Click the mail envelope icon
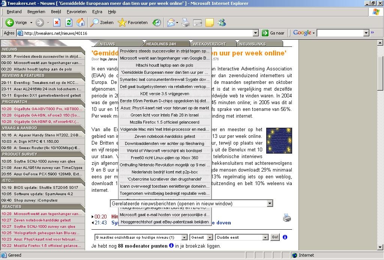 pyautogui.click(x=171, y=22)
